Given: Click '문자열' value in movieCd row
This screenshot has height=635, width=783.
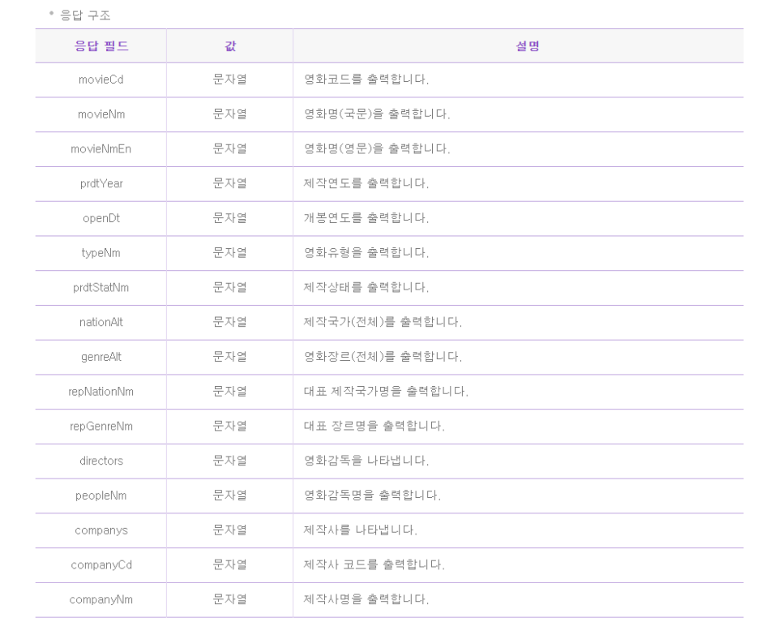Looking at the screenshot, I should 229,79.
